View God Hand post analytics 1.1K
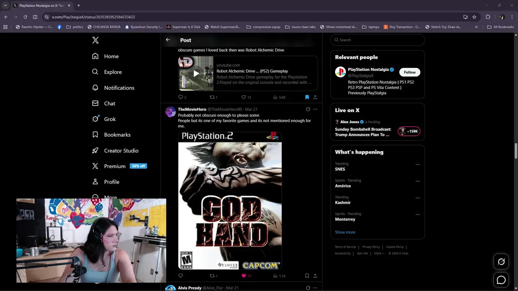This screenshot has width=518, height=291. coord(279,276)
